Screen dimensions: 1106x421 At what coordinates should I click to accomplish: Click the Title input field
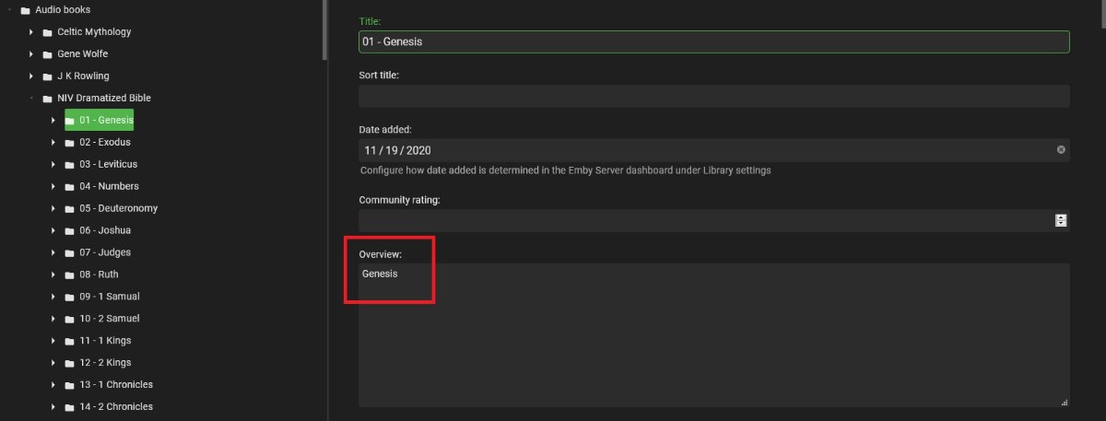[713, 41]
